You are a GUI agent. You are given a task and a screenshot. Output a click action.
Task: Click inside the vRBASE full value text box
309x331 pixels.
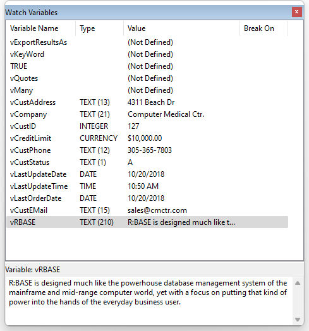149,301
